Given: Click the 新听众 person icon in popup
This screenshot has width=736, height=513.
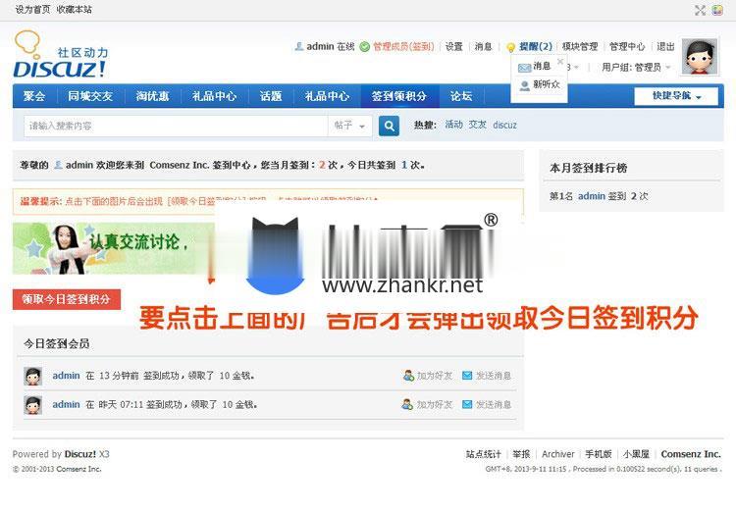Looking at the screenshot, I should pyautogui.click(x=524, y=85).
